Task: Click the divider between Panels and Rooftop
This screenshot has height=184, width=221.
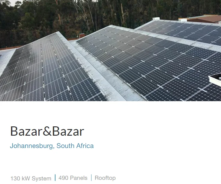Action: point(91,177)
